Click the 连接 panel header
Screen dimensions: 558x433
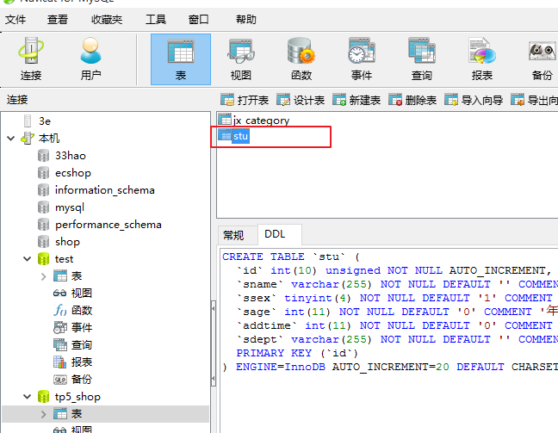pos(17,100)
